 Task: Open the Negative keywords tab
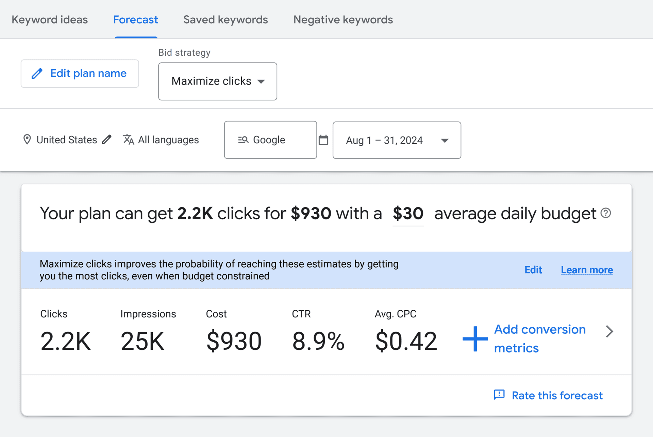point(343,20)
